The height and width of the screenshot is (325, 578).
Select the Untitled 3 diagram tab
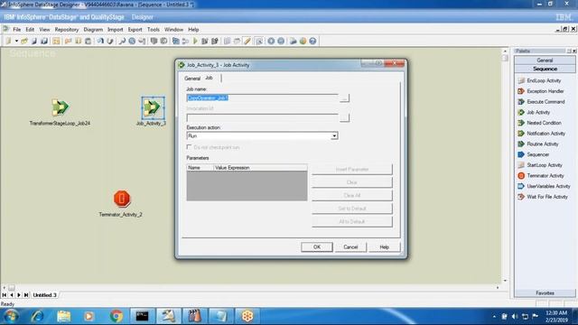44,295
